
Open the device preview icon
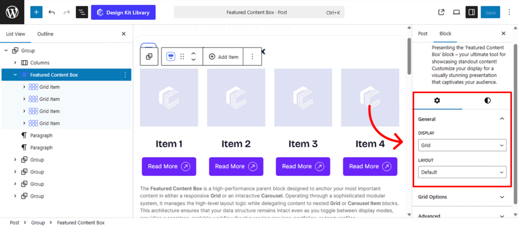point(456,12)
